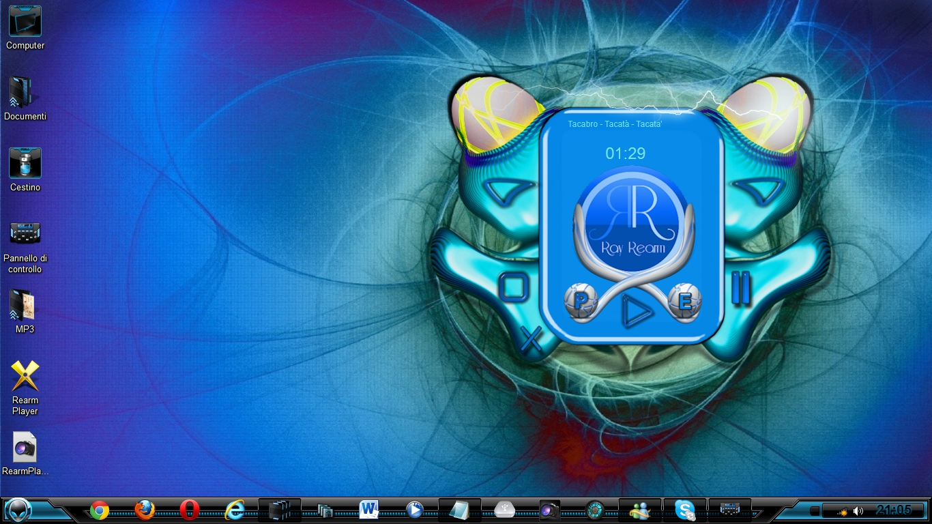Select the Pannello di controllo icon

[25, 246]
